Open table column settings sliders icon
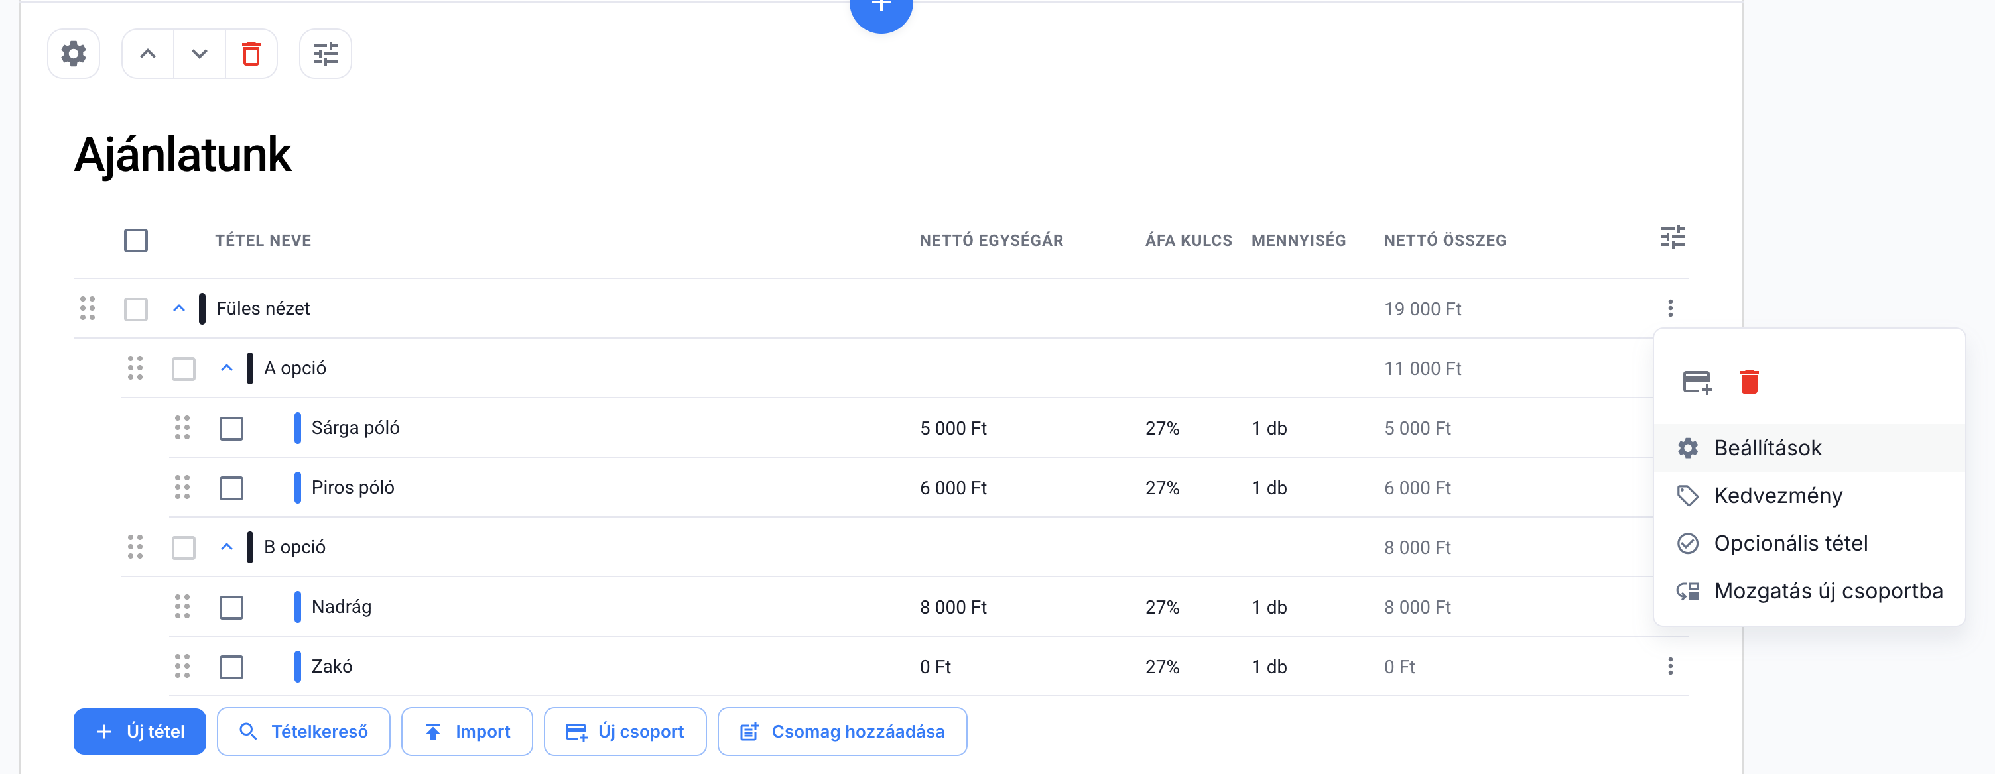1995x774 pixels. click(1672, 237)
